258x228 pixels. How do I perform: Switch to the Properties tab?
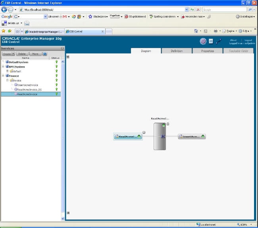coord(208,51)
